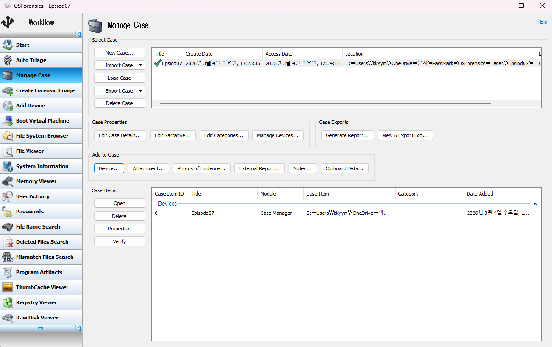Open the Raw Disk Viewer icon
This screenshot has height=347, width=552.
[x=8, y=318]
